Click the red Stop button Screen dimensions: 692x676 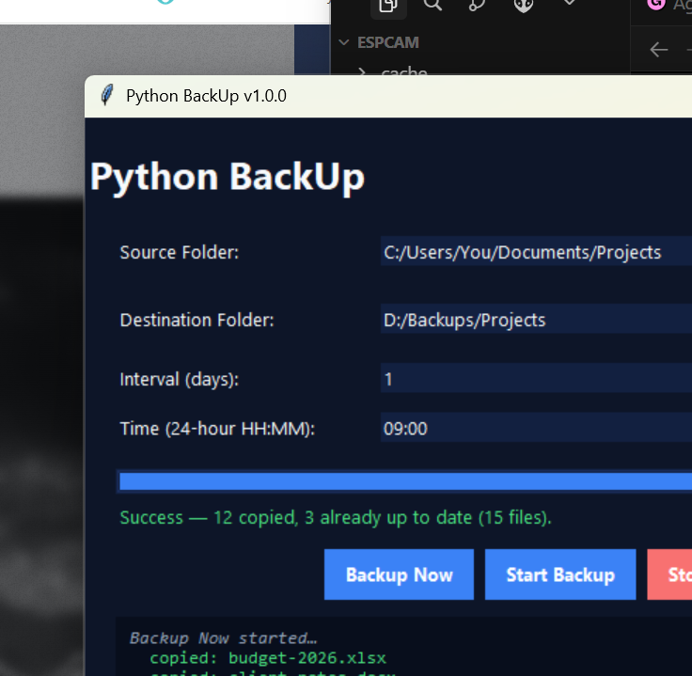click(x=670, y=574)
